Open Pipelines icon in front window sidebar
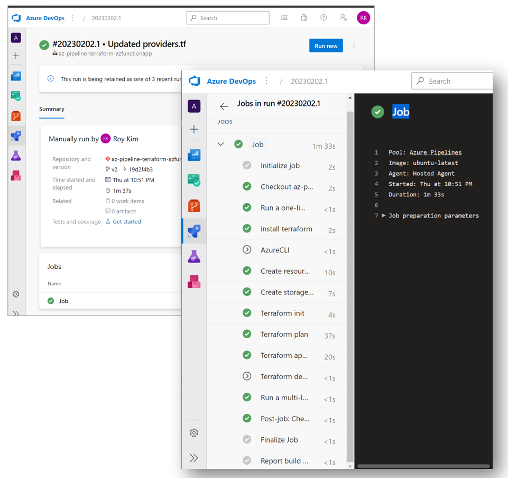Viewport: 508px width, 478px height. click(194, 231)
